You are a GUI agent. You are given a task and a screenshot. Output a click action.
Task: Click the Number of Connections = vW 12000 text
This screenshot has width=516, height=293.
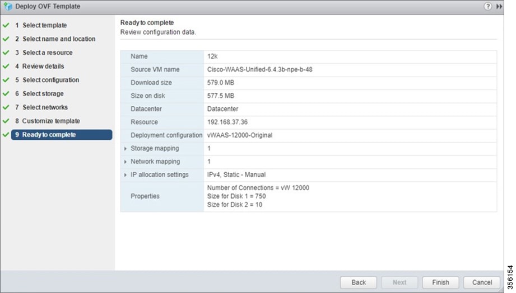[258, 187]
